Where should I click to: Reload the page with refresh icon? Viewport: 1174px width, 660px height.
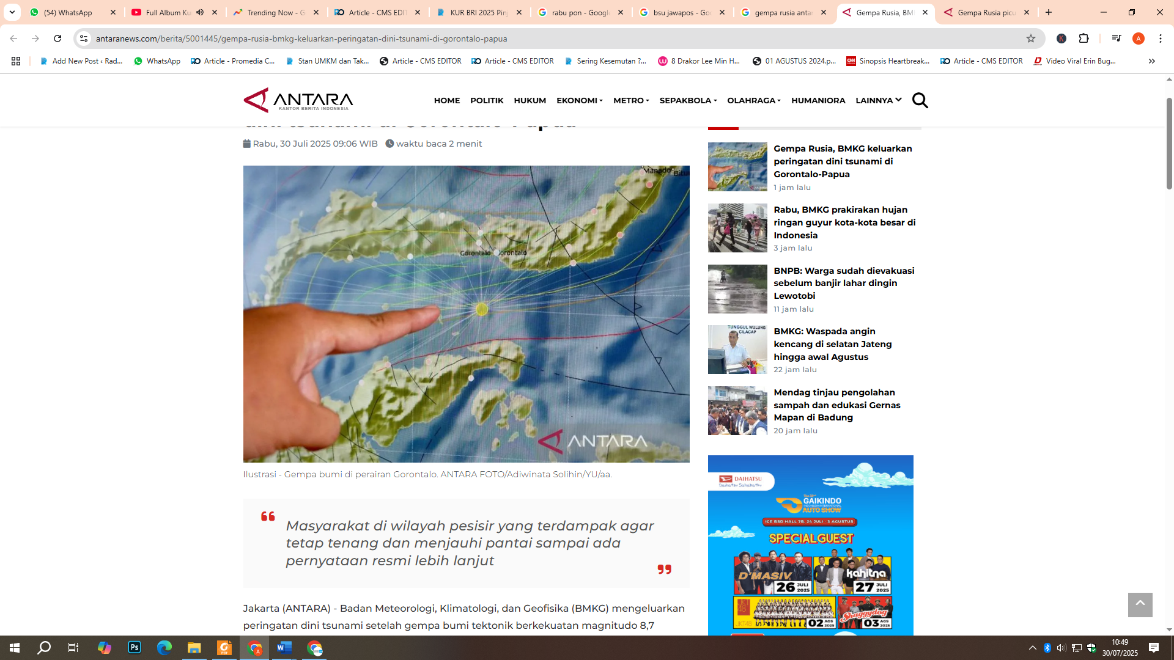coord(57,38)
